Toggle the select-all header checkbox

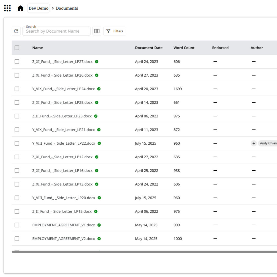17,48
